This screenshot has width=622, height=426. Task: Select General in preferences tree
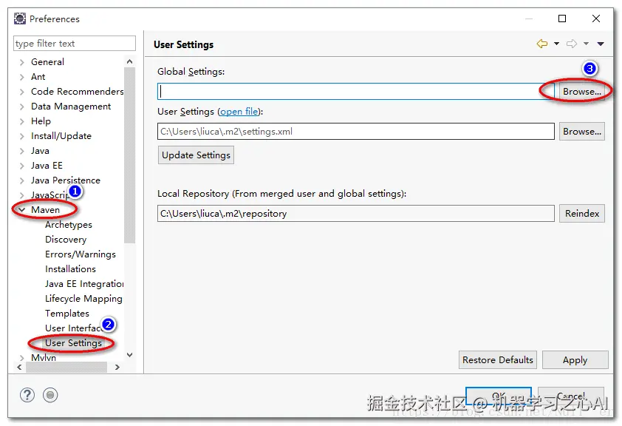[47, 62]
